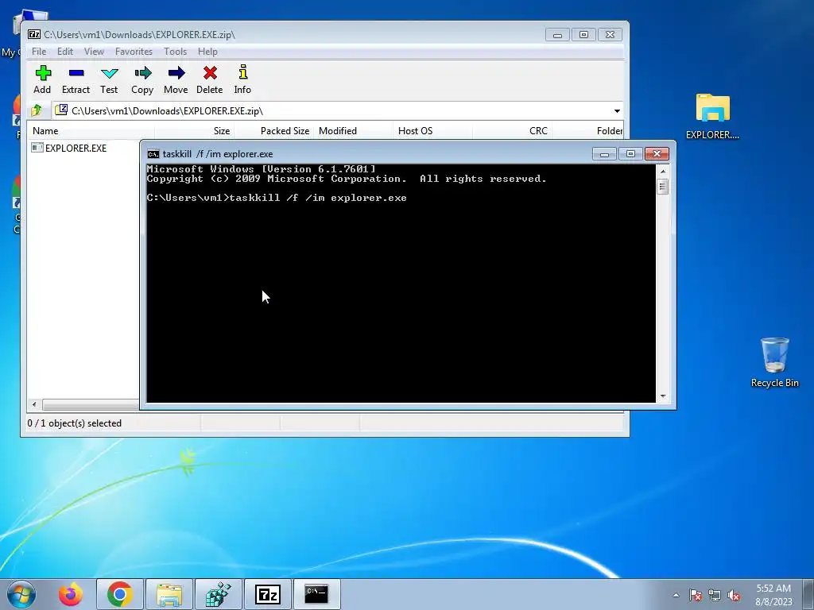The width and height of the screenshot is (814, 610).
Task: Open the taskbar clock showing 5:52 AM
Action: 773,594
